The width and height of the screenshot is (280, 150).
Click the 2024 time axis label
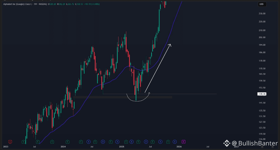[x=63, y=147]
